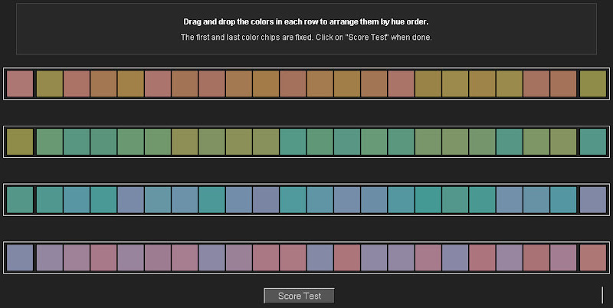Choose the second chip in the third row
The width and height of the screenshot is (613, 308).
(50, 200)
